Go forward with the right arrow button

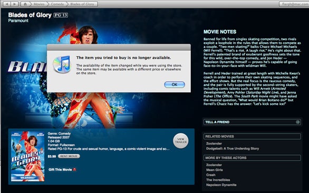(14, 4)
